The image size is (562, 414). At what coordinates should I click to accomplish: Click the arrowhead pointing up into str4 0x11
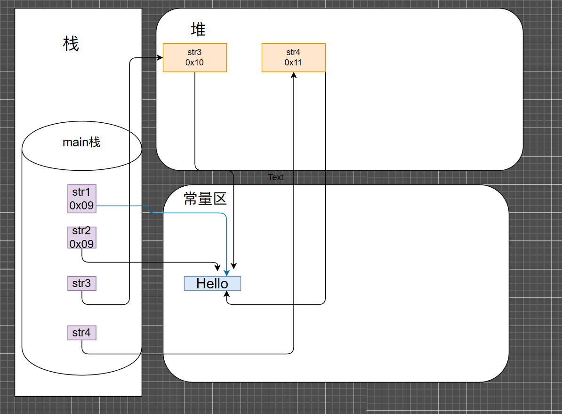point(294,75)
